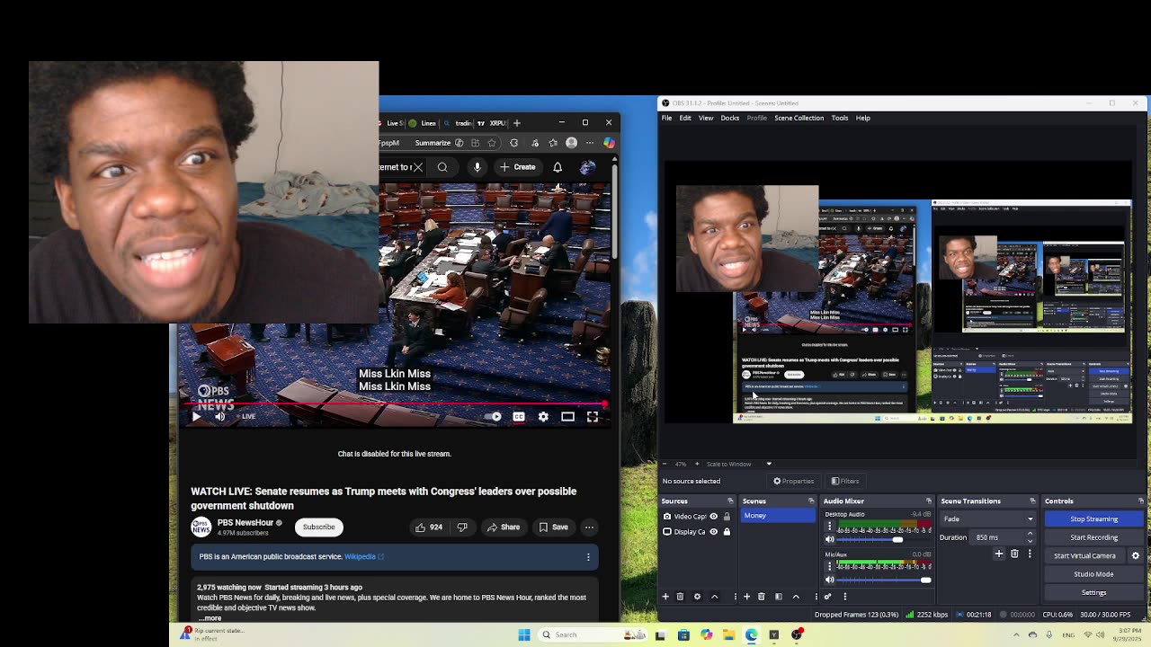Image resolution: width=1151 pixels, height=647 pixels.
Task: Share the PBS live stream video
Action: coord(504,527)
